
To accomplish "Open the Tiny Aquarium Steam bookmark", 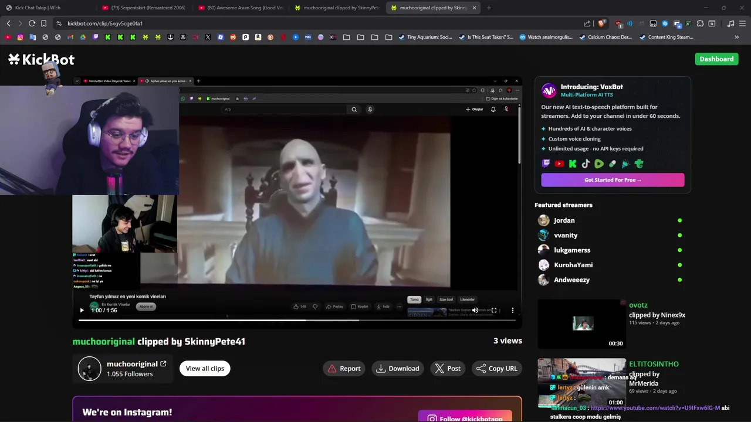I will [x=425, y=37].
